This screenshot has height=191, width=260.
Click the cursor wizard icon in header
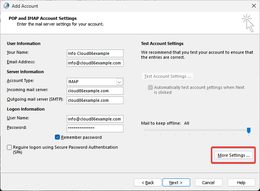click(248, 23)
